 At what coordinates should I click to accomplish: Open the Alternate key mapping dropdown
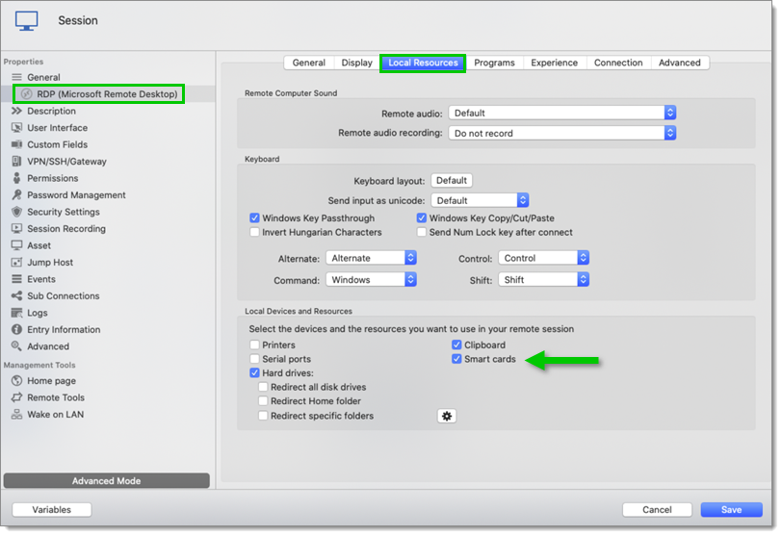(371, 258)
